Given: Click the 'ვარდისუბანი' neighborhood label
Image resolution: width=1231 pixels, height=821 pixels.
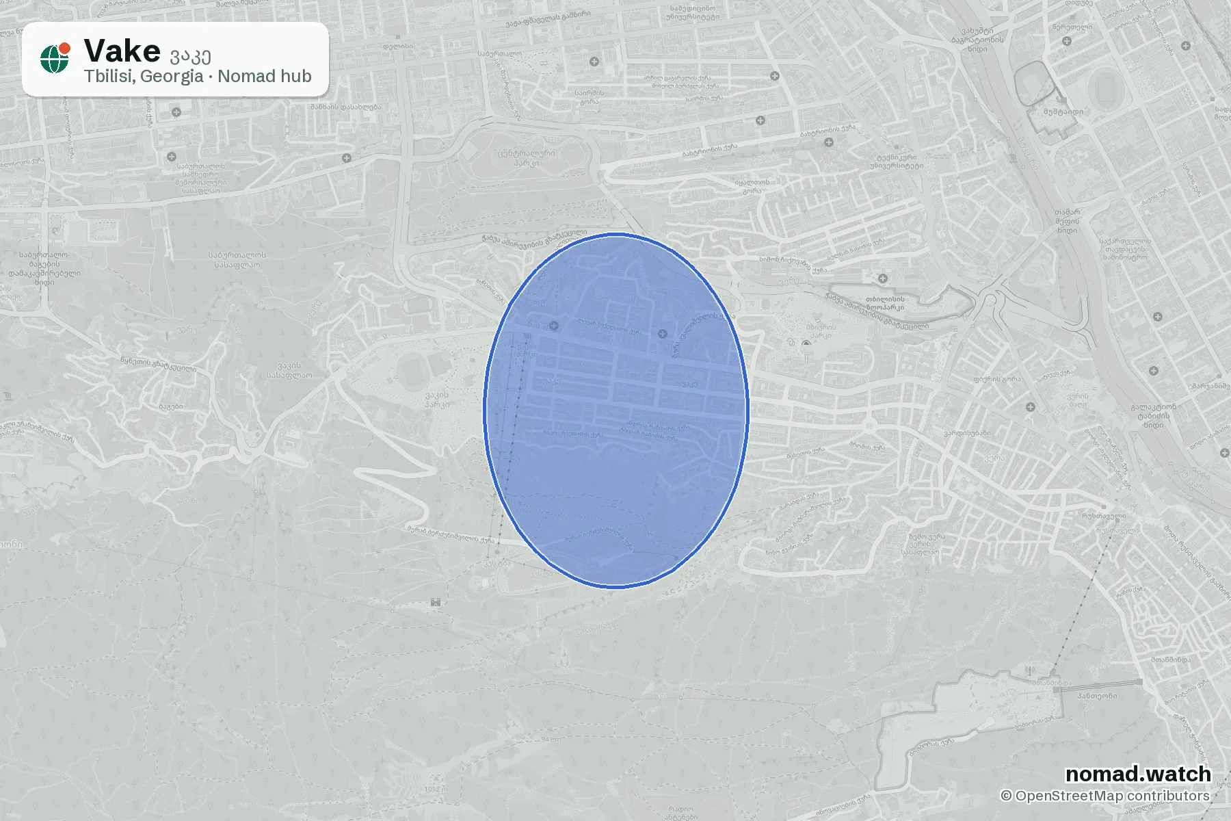Looking at the screenshot, I should pyautogui.click(x=967, y=433).
